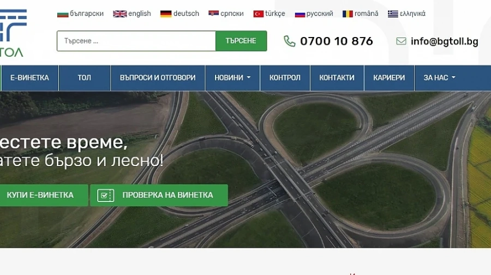Open the КОНТАКТИ menu item
Screen dimensions: 491x275
click(x=337, y=78)
